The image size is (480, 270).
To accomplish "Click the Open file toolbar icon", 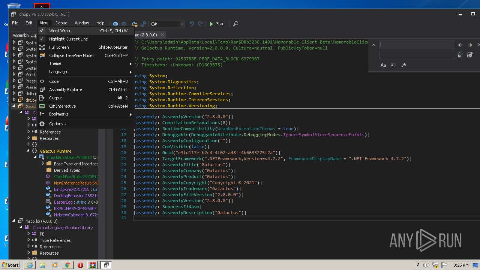I will click(x=135, y=24).
